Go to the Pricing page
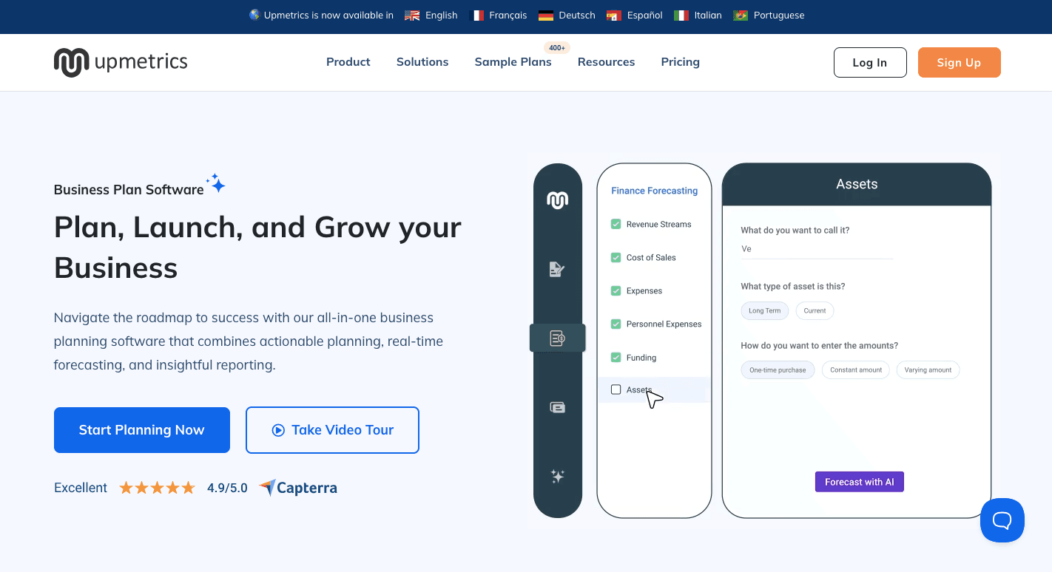Screen dimensions: 1052x572 click(x=680, y=62)
